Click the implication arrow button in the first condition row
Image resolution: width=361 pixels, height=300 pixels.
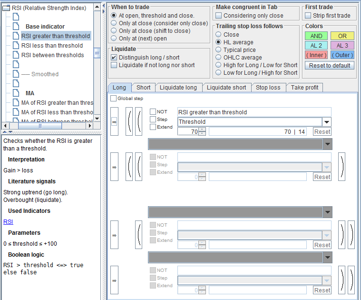tap(115, 121)
